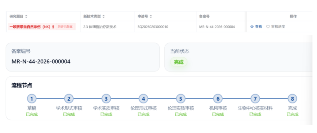The height and width of the screenshot is (133, 317).
Task: Select step 8 完成 circle
Action: 292,99
